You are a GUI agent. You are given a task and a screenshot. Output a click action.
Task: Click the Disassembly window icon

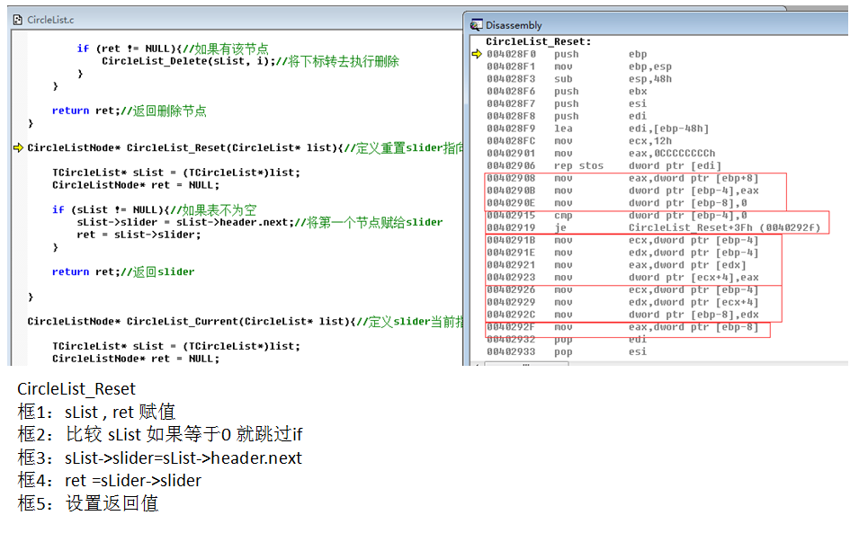pos(476,25)
